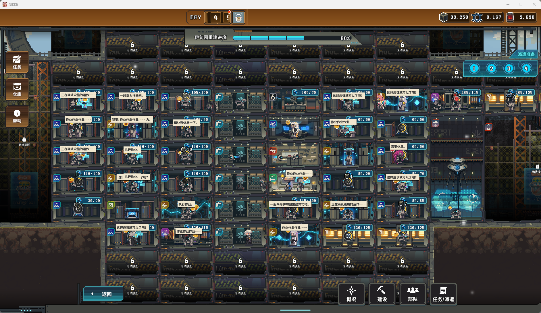Click the commander portrait beside DAY counter

tap(238, 18)
